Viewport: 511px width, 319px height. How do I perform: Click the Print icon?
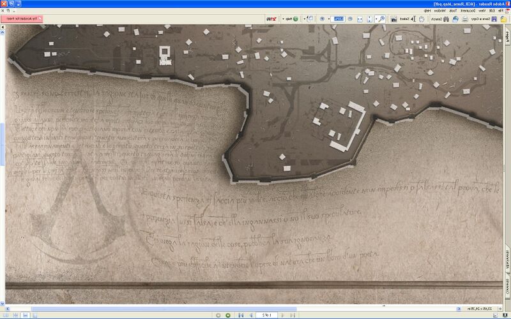(x=465, y=19)
